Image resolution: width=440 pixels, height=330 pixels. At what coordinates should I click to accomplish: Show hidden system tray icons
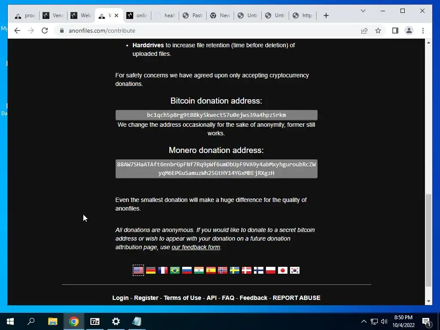pyautogui.click(x=364, y=321)
